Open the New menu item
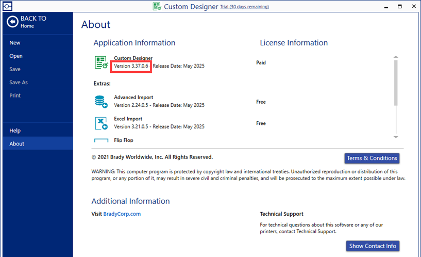The image size is (421, 257). pyautogui.click(x=15, y=43)
